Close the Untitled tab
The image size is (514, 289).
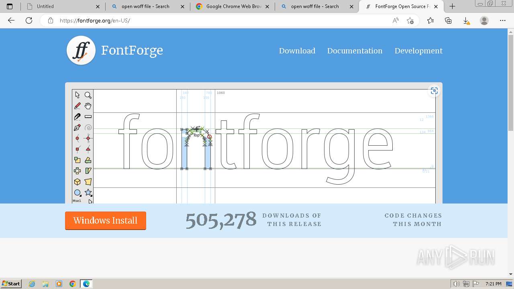[98, 6]
